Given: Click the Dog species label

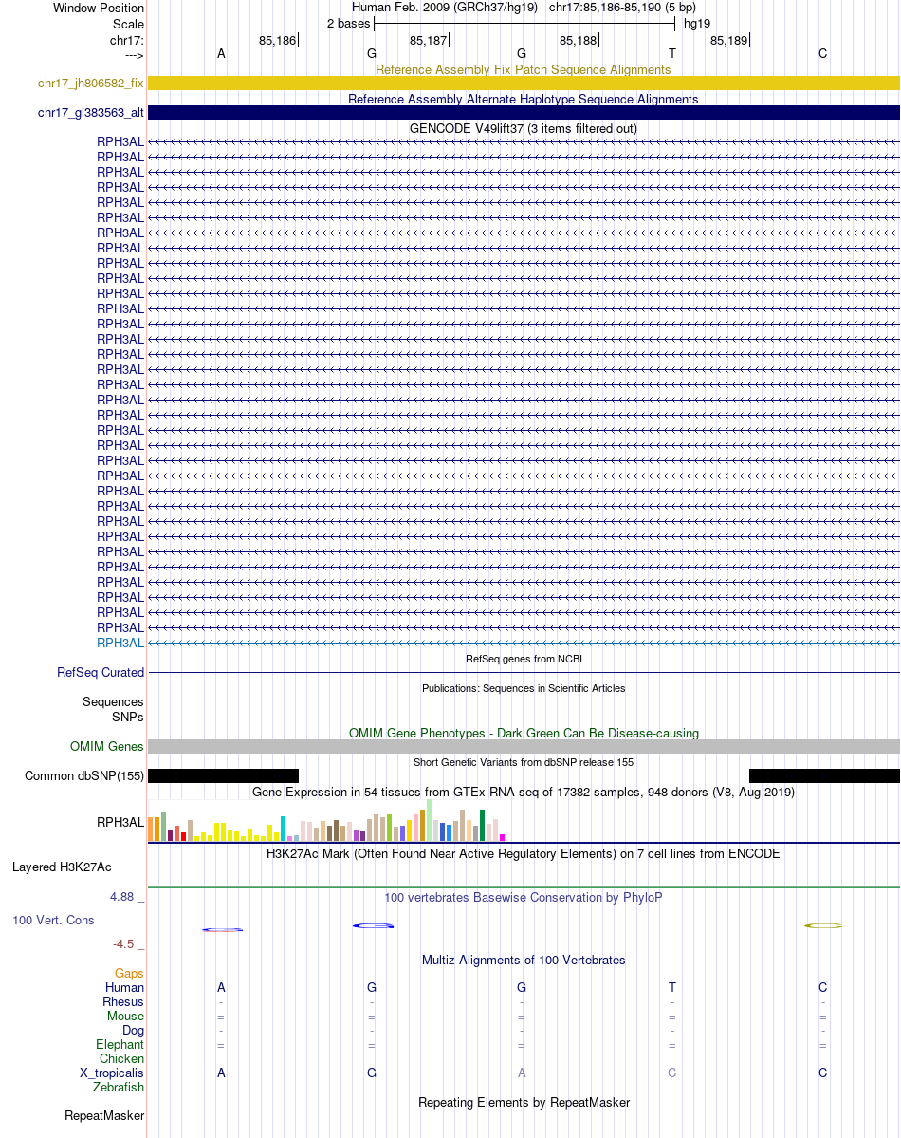Looking at the screenshot, I should point(134,1031).
